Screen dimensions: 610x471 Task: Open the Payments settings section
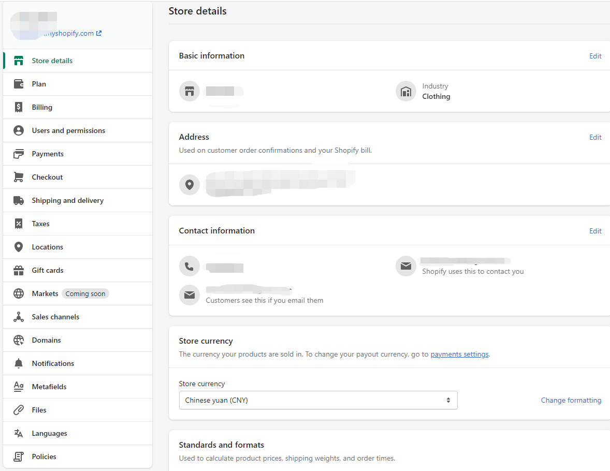pos(48,154)
